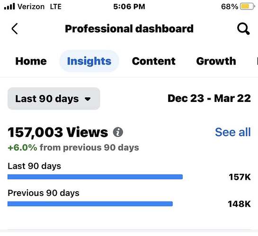Select the Insights tab
This screenshot has width=258, height=236.
click(x=89, y=61)
